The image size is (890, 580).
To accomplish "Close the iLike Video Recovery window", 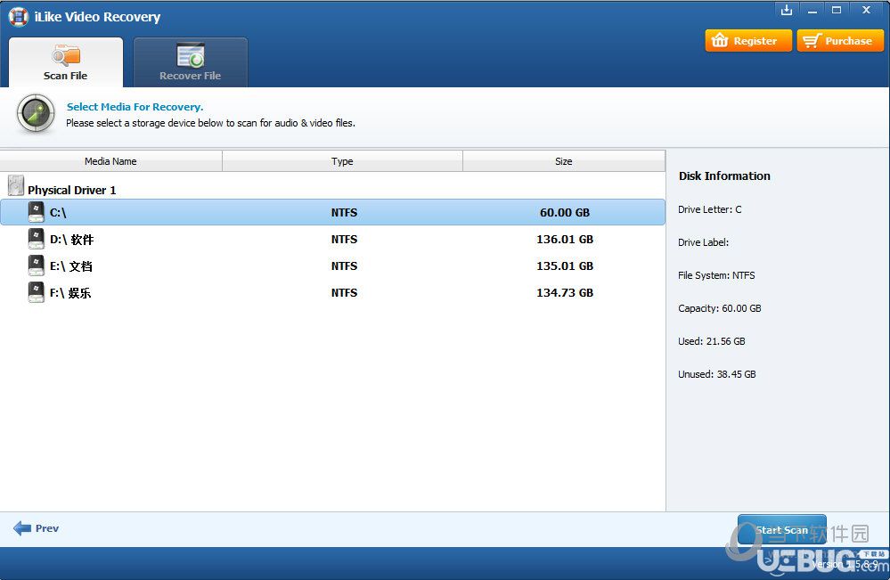I will 866,10.
